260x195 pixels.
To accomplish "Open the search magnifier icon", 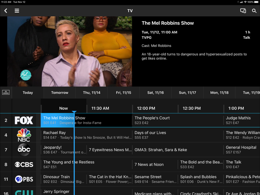I will tap(254, 11).
